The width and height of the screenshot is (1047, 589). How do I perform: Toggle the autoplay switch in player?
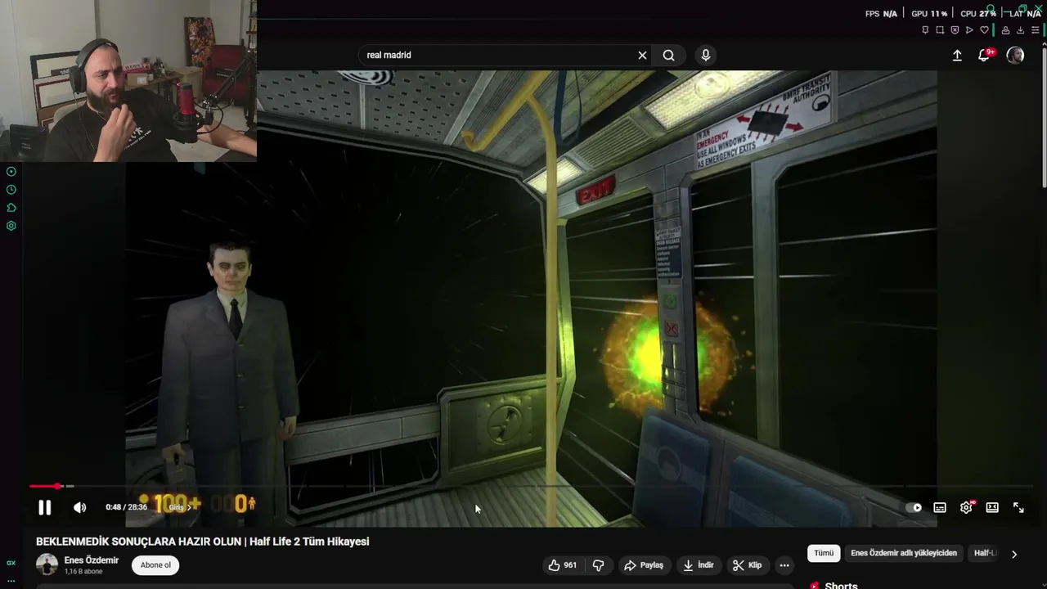[914, 508]
